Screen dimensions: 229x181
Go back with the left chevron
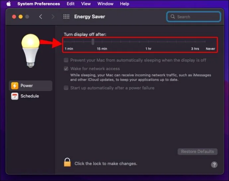(x=40, y=17)
